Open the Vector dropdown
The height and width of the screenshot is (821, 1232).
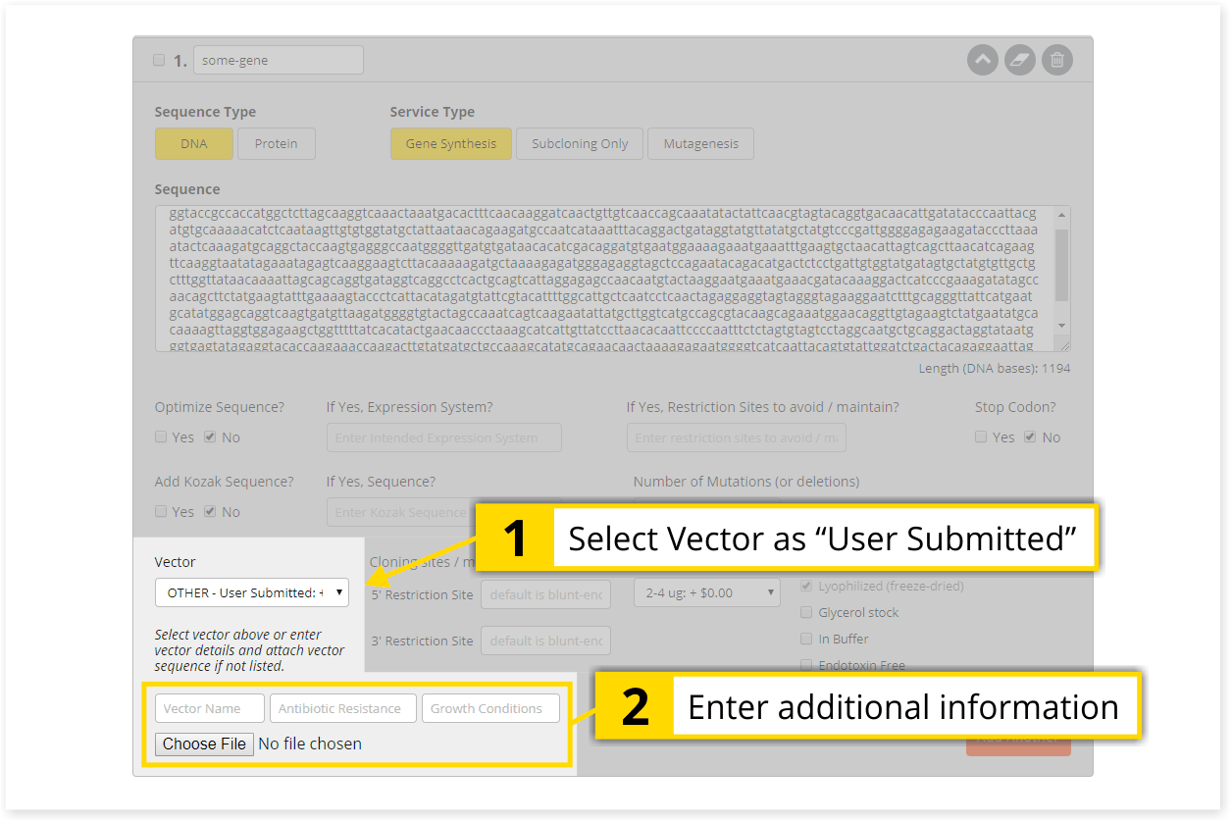pyautogui.click(x=252, y=592)
